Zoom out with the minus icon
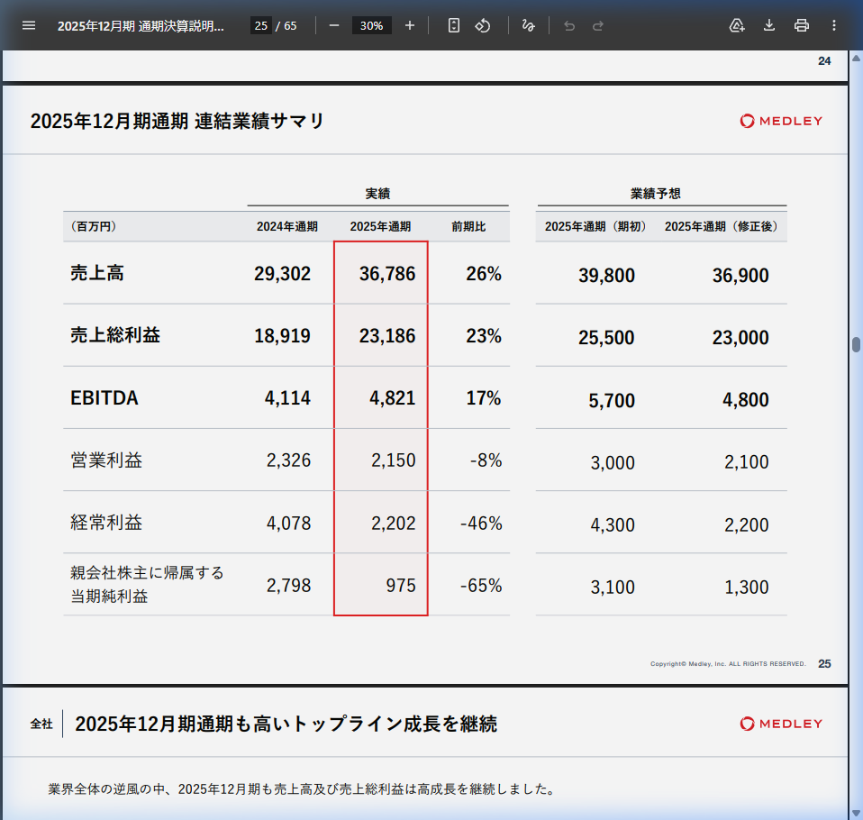Viewport: 863px width, 820px height. [x=334, y=25]
